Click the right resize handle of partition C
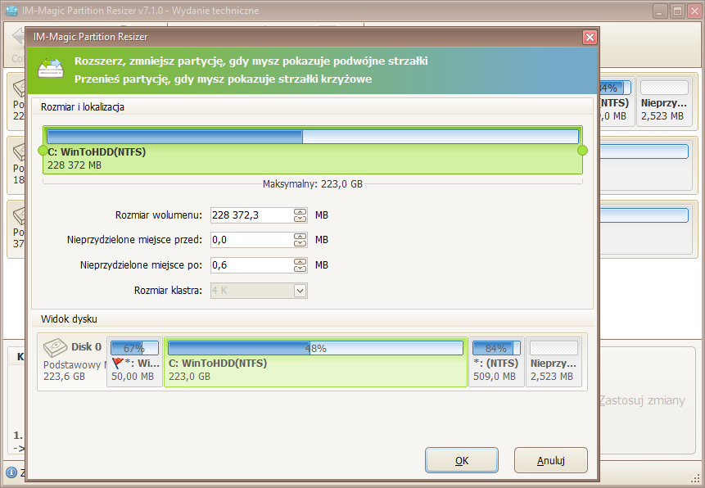This screenshot has height=488, width=705. pos(582,150)
